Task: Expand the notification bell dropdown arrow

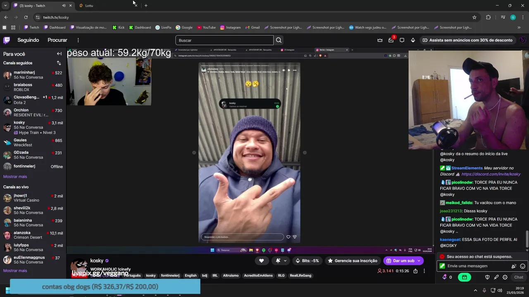Action: pyautogui.click(x=285, y=261)
